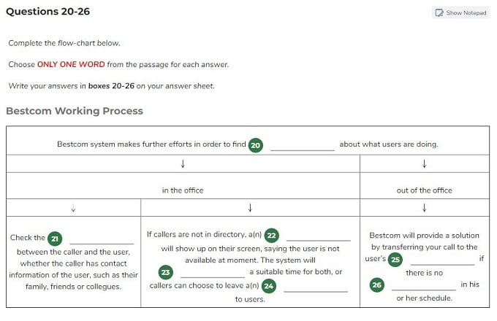Click the green number 20 badge
The height and width of the screenshot is (321, 497).
[256, 145]
